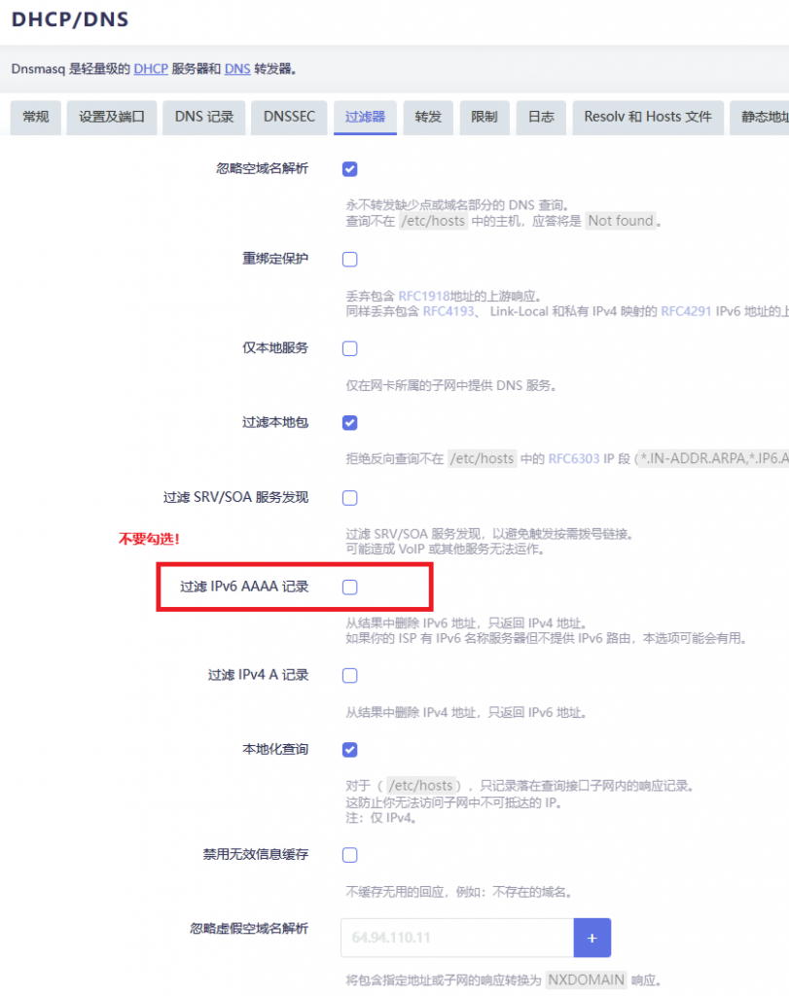Switch to the 转发 tab
Viewport: 789px width, 996px height.
tap(428, 117)
